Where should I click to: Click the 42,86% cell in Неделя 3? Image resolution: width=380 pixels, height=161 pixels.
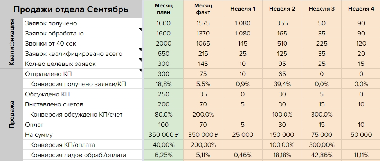(321, 155)
